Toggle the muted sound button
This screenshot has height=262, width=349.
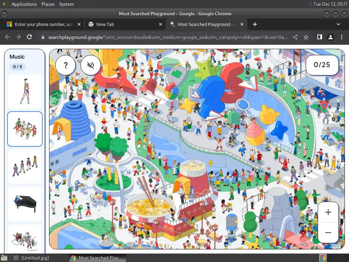tap(90, 65)
